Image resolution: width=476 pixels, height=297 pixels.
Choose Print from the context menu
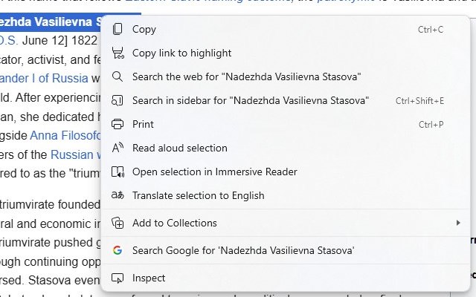pos(143,125)
